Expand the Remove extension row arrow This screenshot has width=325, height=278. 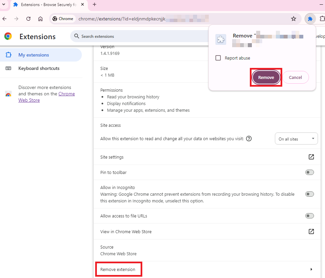tap(311, 269)
